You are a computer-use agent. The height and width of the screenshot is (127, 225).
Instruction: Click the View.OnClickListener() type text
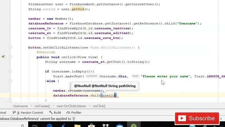pyautogui.click(x=112, y=48)
